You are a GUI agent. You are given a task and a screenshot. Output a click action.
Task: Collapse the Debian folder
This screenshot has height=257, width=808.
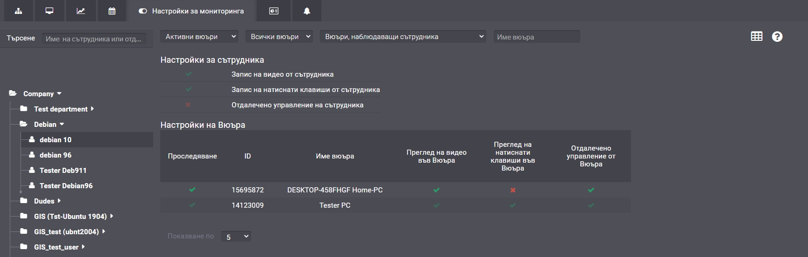(62, 124)
